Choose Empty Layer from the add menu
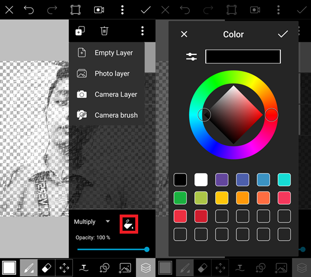 click(107, 53)
